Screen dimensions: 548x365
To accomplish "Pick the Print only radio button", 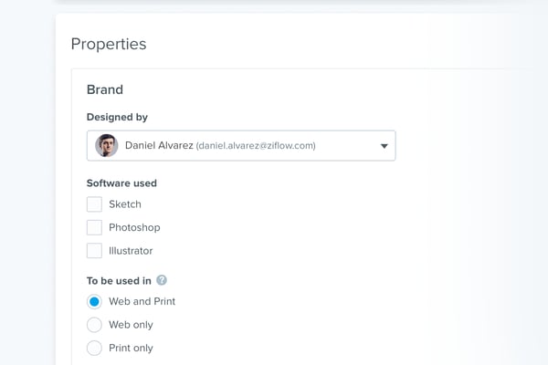I will [94, 348].
